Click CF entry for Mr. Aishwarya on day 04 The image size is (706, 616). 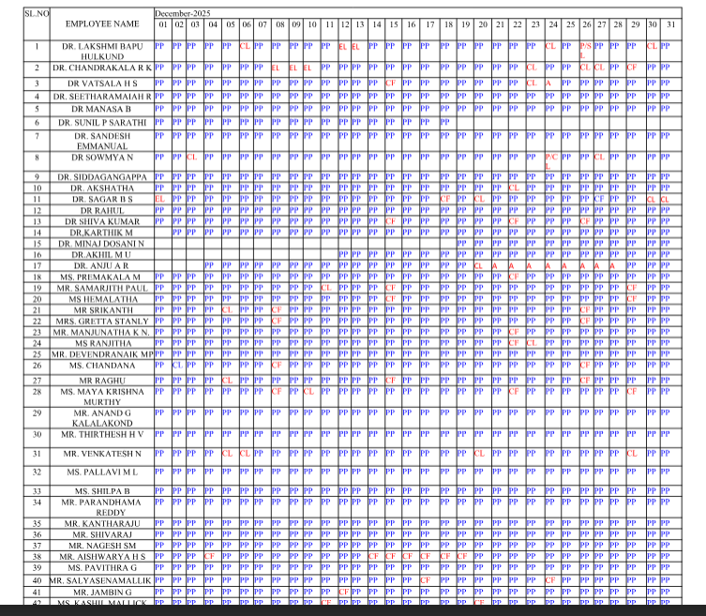coord(209,556)
